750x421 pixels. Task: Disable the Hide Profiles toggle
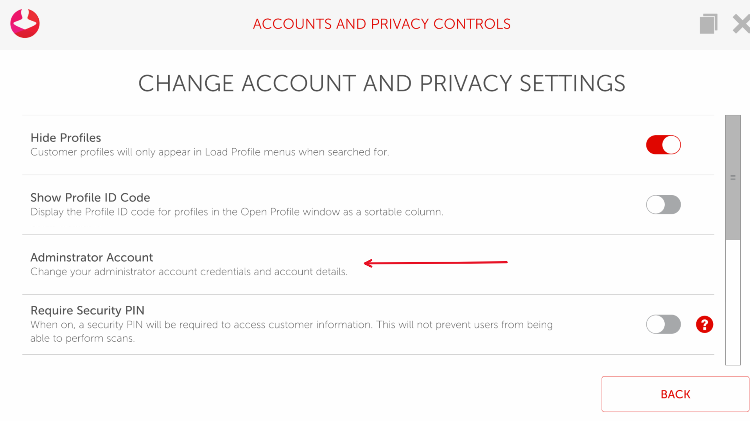point(663,145)
